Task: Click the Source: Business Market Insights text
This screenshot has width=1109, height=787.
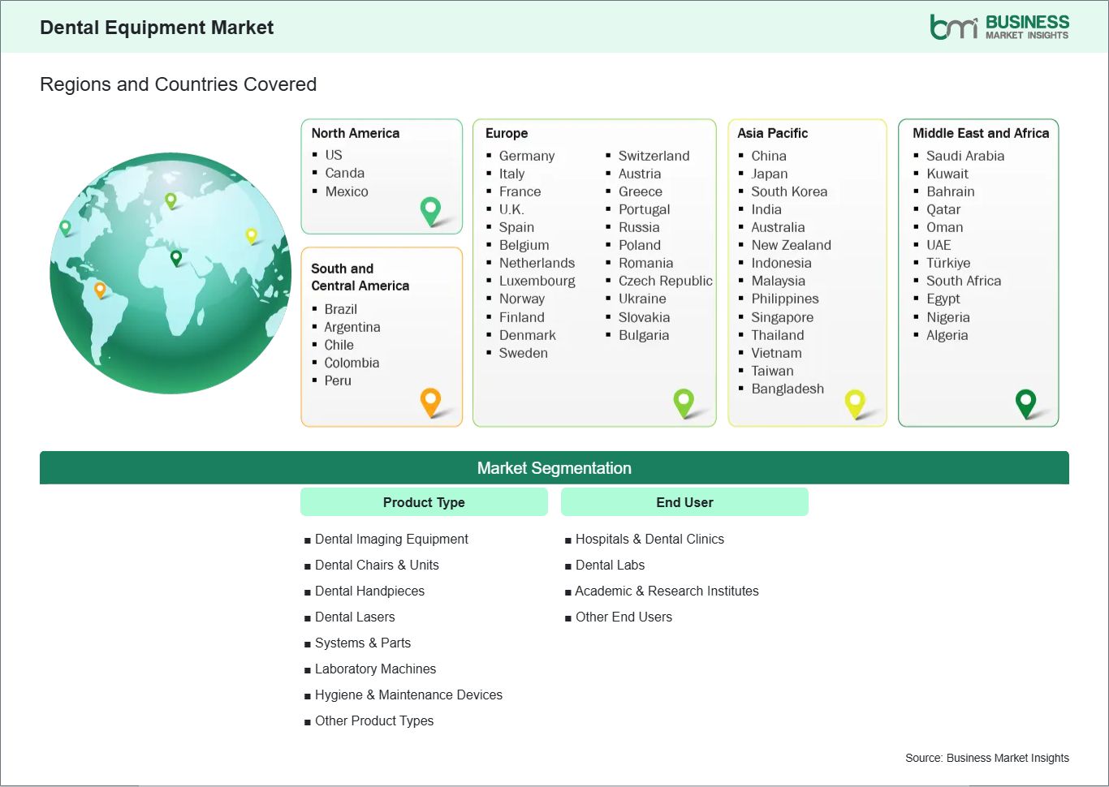Action: tap(986, 758)
